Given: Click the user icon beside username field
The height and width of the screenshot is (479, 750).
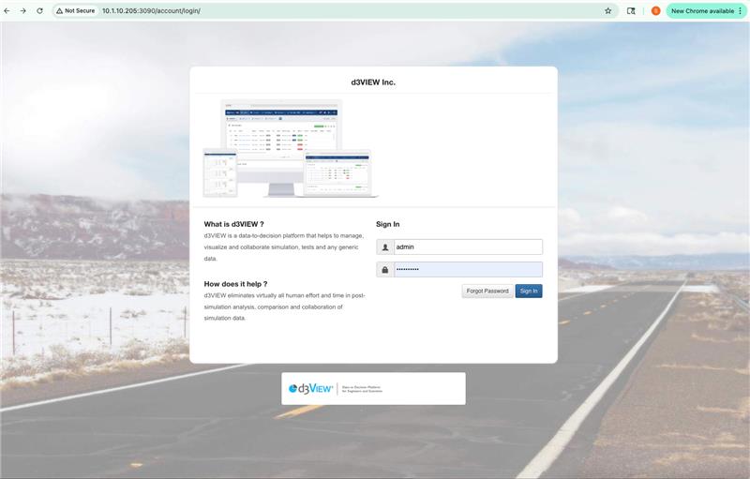Looking at the screenshot, I should click(385, 247).
